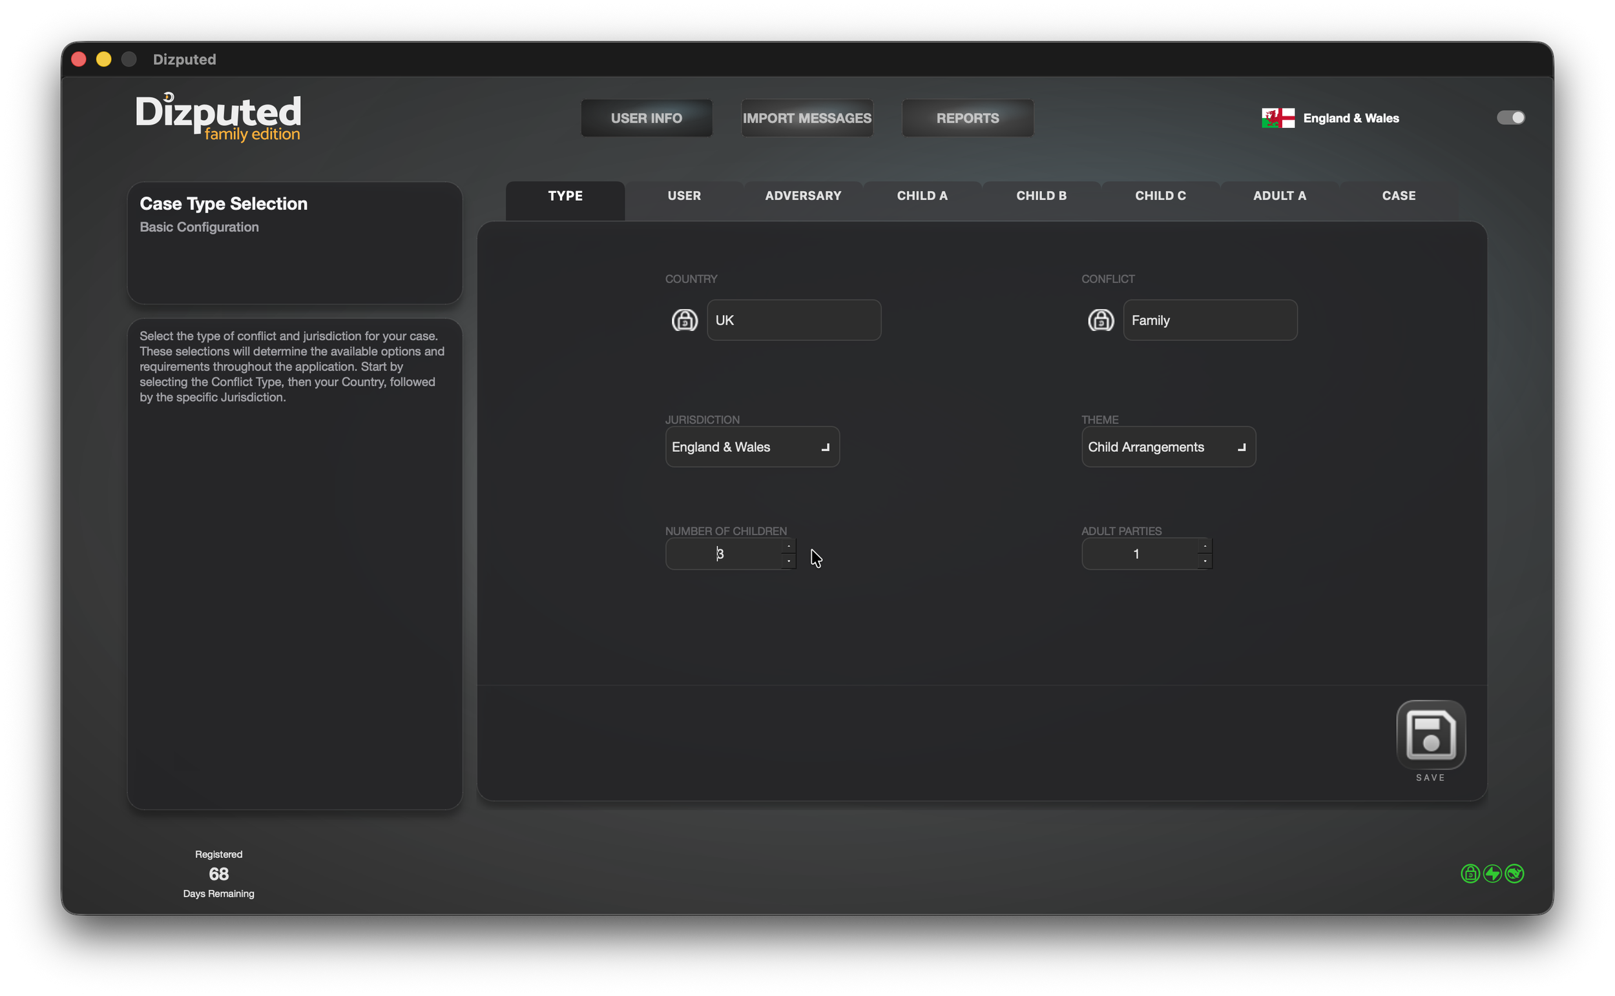Viewport: 1615px width, 996px height.
Task: Toggle the switch in the top-right corner
Action: click(x=1510, y=117)
